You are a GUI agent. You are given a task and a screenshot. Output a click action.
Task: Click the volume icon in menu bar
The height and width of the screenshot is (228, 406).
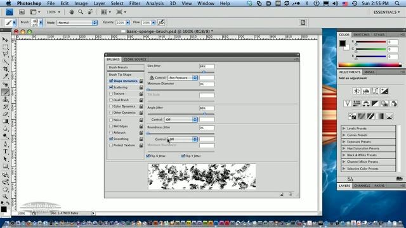coord(336,3)
